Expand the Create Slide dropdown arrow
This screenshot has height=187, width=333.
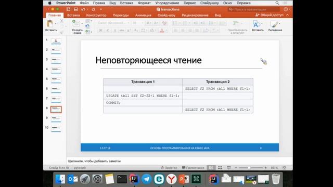82,23
